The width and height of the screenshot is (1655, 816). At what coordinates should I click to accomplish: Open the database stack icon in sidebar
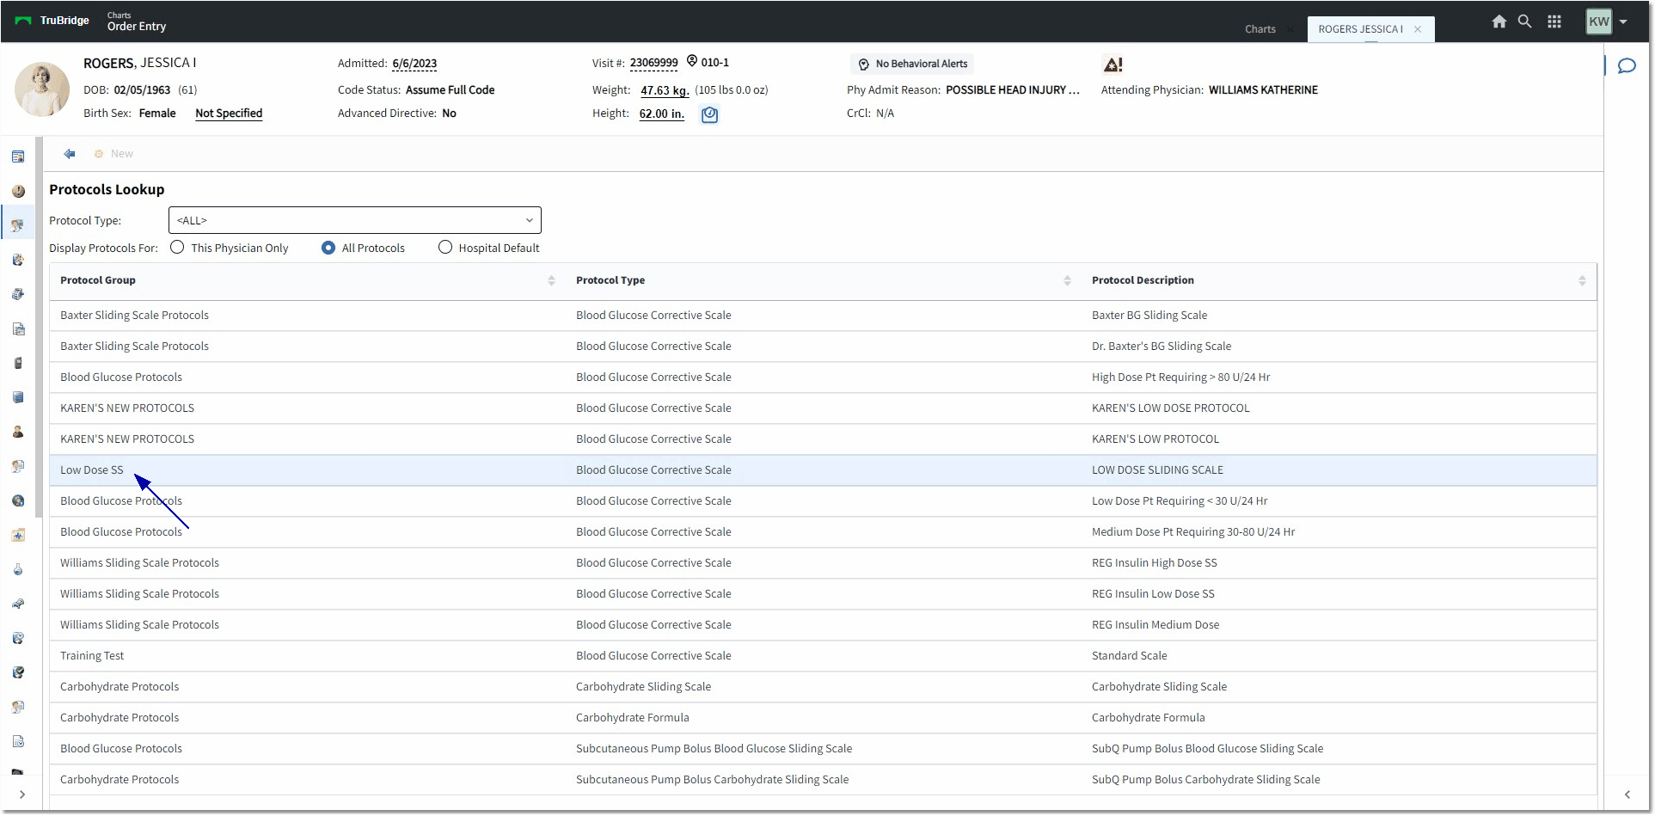[x=18, y=397]
